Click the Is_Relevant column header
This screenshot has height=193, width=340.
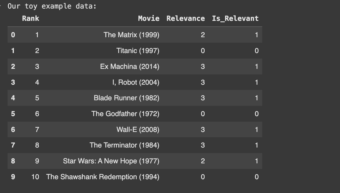[235, 18]
